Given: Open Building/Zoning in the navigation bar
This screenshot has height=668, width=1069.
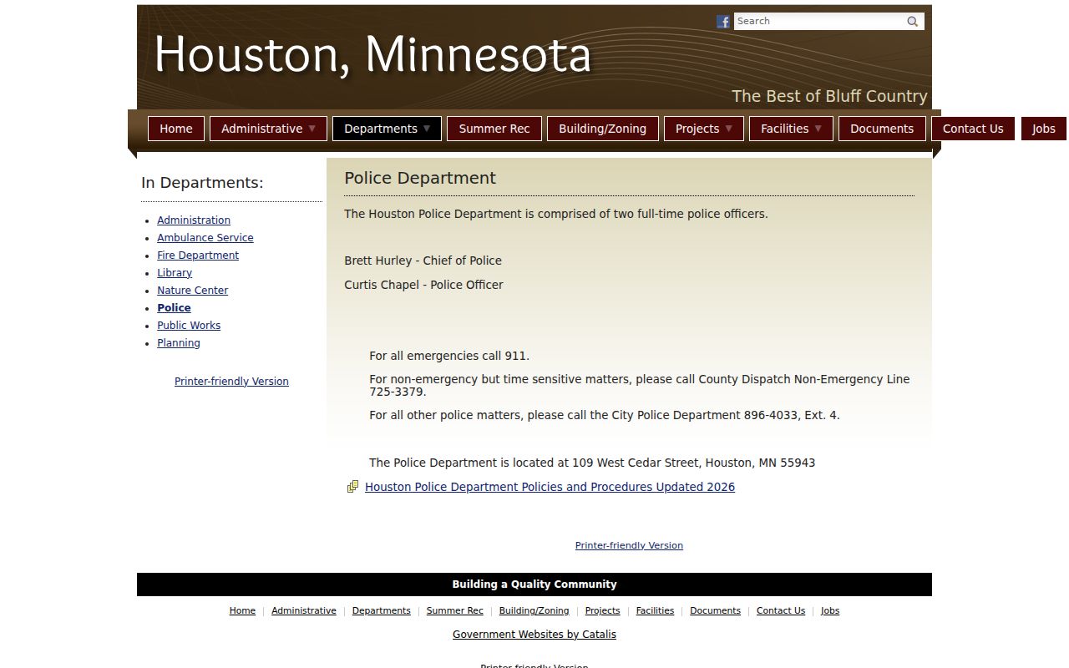Looking at the screenshot, I should tap(603, 129).
